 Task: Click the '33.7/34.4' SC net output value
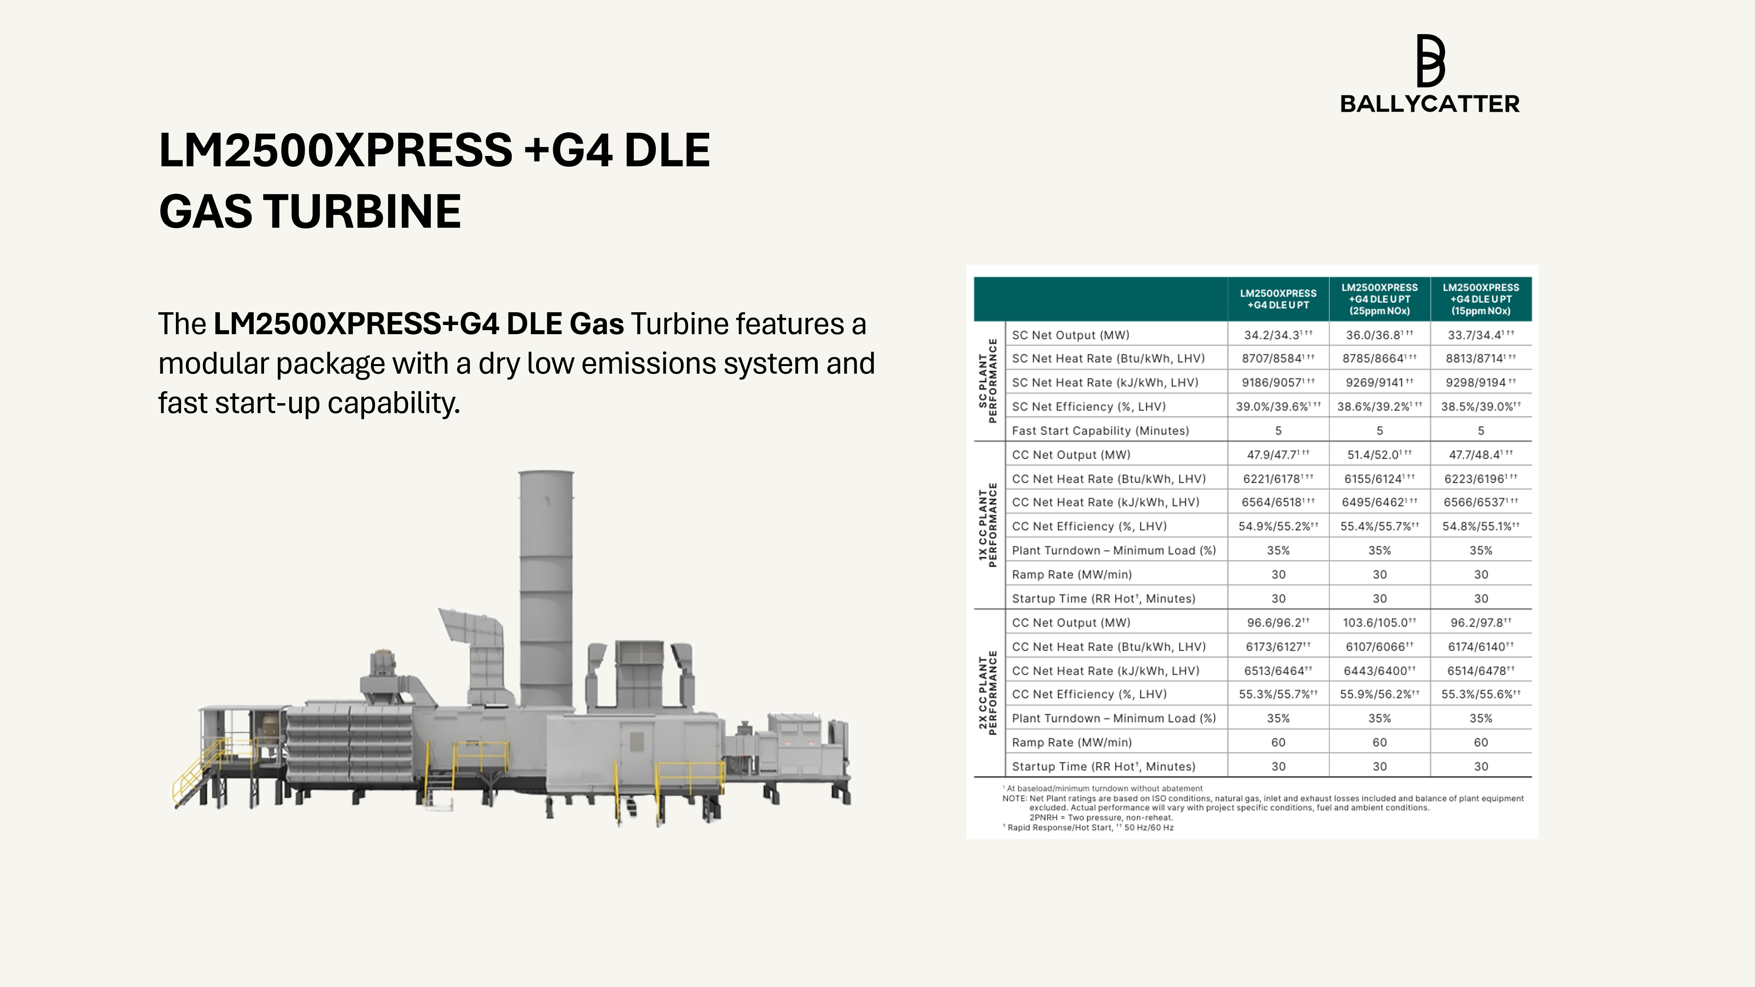(x=1481, y=335)
